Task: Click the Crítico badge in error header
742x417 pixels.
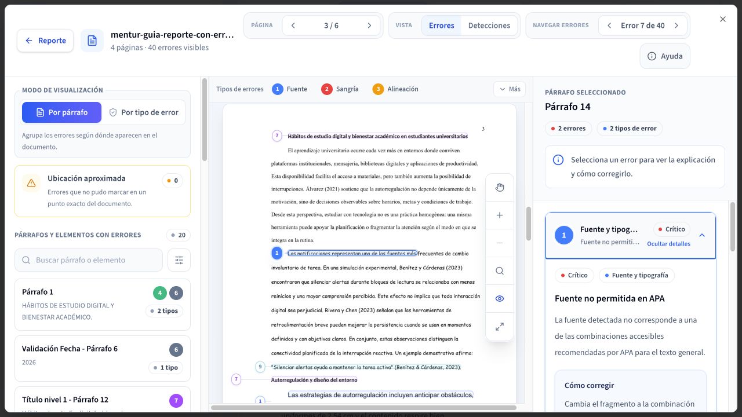Action: (671, 229)
